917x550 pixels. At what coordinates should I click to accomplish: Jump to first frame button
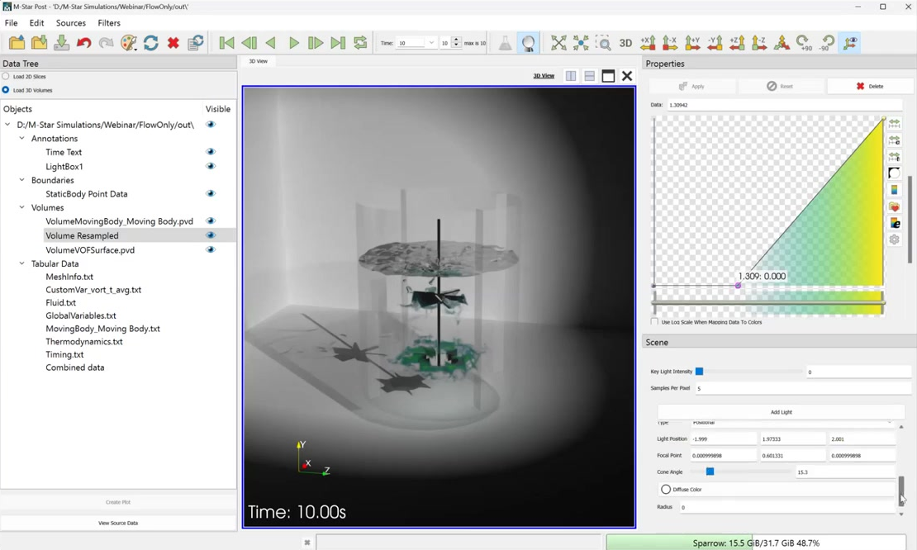pos(226,43)
